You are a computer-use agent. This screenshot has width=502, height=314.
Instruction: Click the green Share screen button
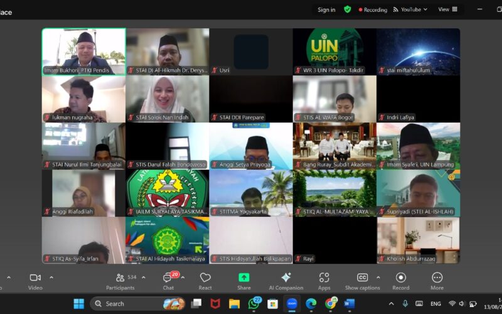click(x=244, y=281)
